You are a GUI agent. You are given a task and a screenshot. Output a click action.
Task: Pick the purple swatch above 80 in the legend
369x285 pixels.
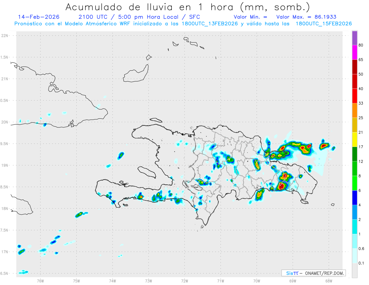click(355, 38)
